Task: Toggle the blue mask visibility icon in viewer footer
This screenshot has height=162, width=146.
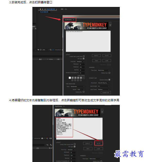Action: 53,50
